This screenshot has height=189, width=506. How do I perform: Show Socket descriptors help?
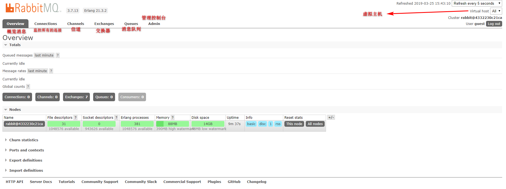click(x=116, y=118)
